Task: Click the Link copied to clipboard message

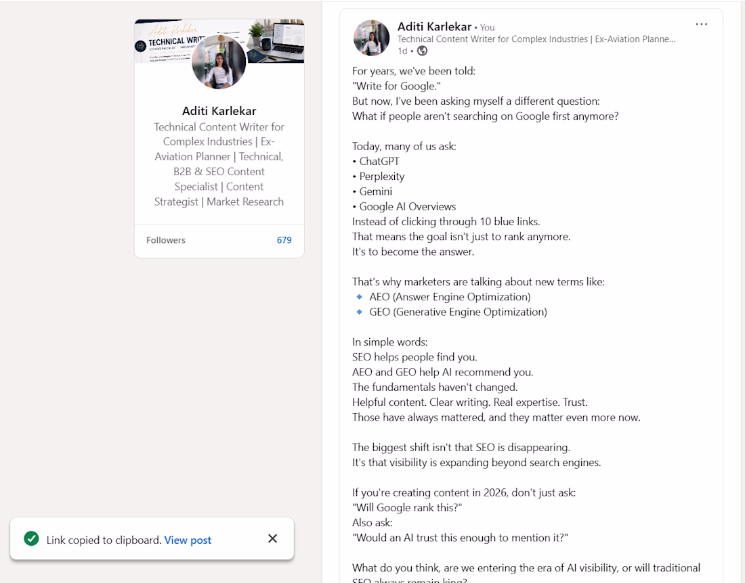Action: point(104,540)
